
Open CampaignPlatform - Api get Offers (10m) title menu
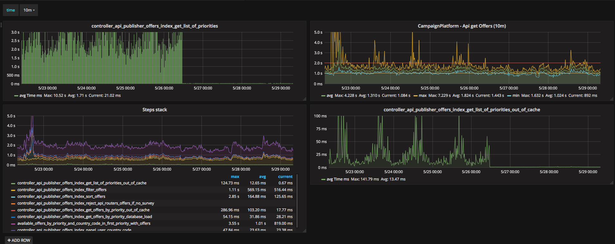coord(462,26)
